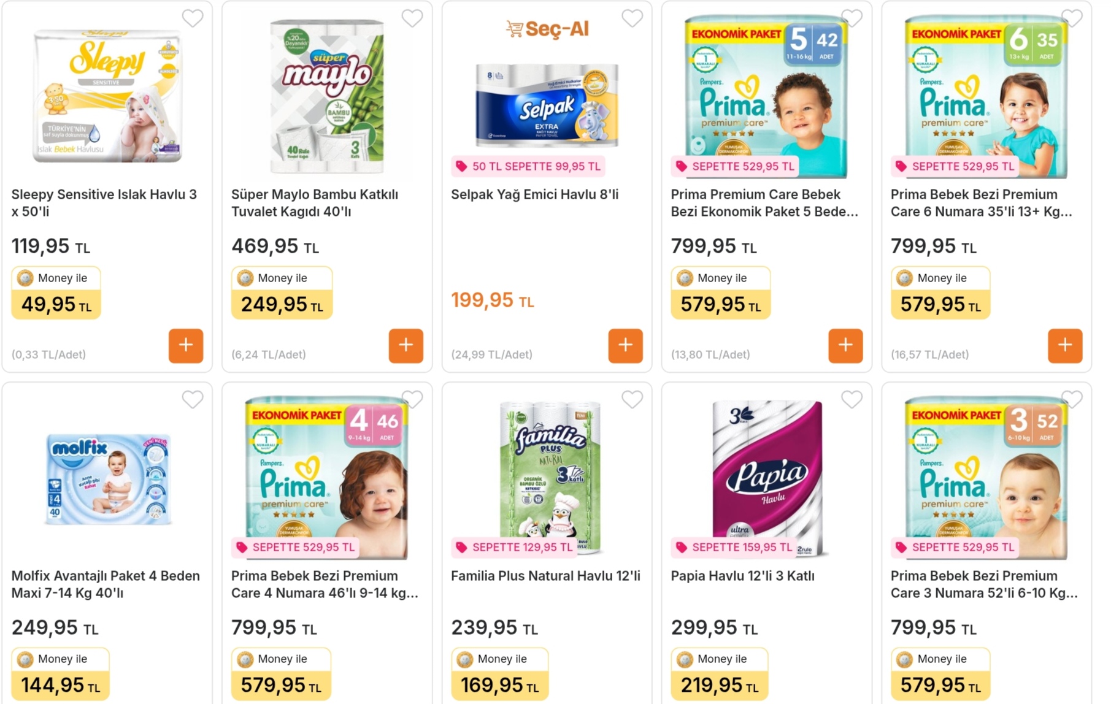Favorite the Molfix Avantajlı Paket

point(193,400)
